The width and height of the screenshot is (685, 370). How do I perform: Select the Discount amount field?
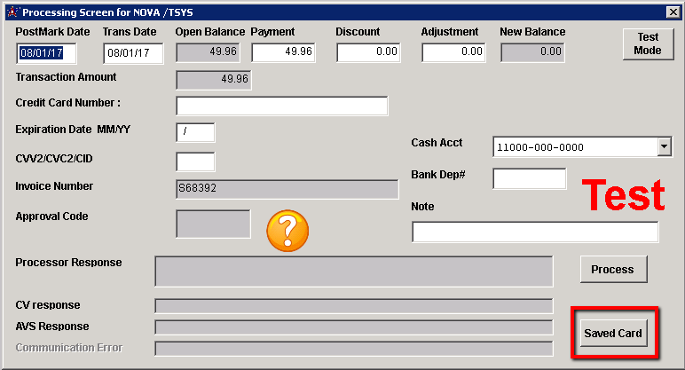(368, 52)
